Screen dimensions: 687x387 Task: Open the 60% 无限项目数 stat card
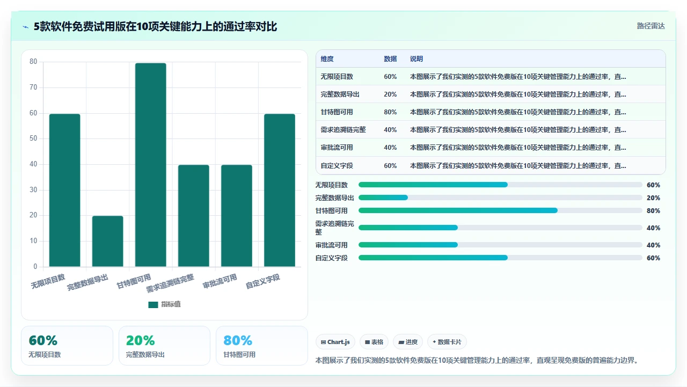(67, 346)
